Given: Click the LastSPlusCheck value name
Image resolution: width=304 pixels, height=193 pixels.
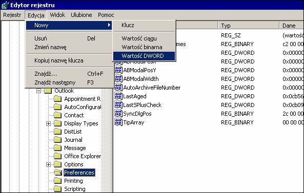Looking at the screenshot, I should point(143,105).
